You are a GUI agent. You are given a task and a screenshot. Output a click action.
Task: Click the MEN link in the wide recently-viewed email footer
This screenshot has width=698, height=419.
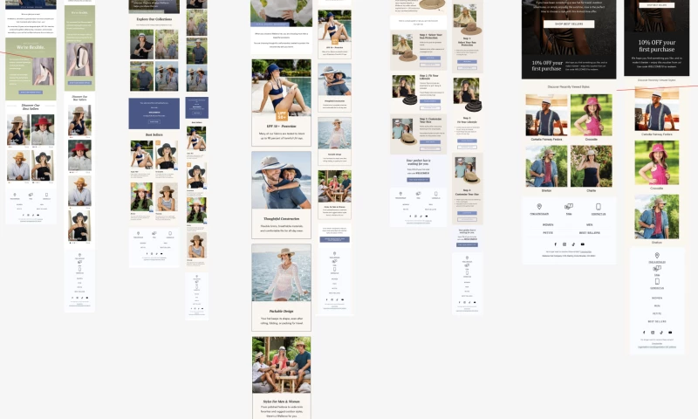[x=590, y=225]
